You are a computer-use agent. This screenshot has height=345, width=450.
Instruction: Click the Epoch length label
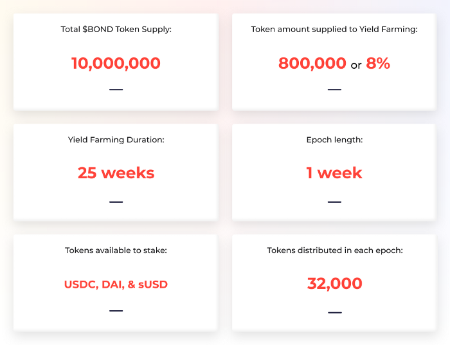tap(335, 140)
